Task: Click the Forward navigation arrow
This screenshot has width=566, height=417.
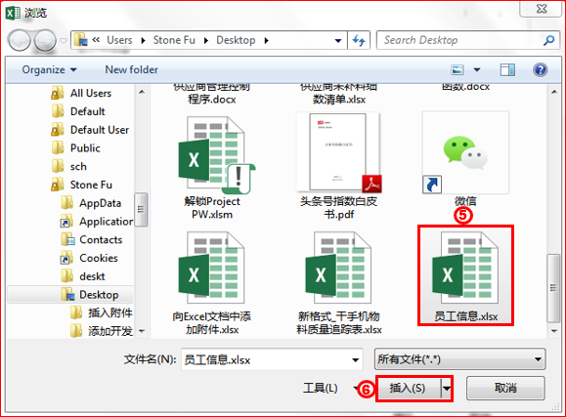Action: 44,40
